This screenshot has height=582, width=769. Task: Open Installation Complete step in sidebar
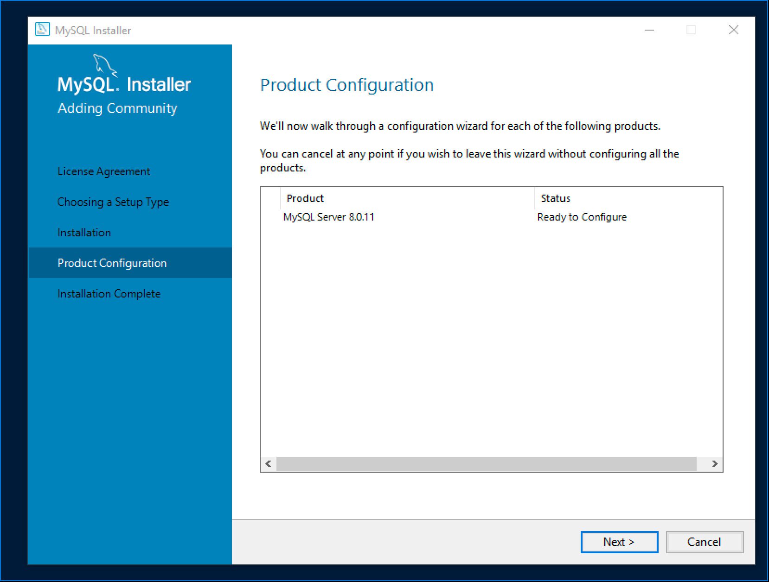(109, 294)
